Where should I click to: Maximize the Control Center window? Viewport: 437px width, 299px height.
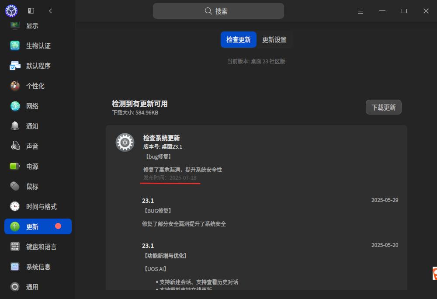click(404, 11)
